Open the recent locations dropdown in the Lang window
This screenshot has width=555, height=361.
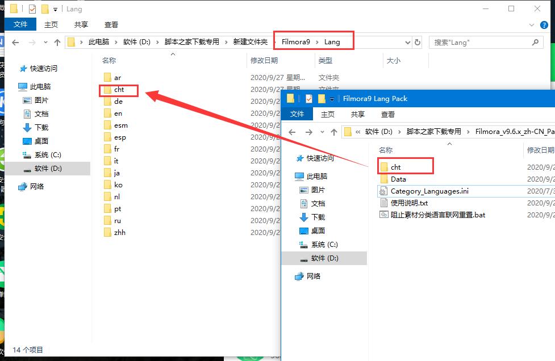tap(45, 43)
